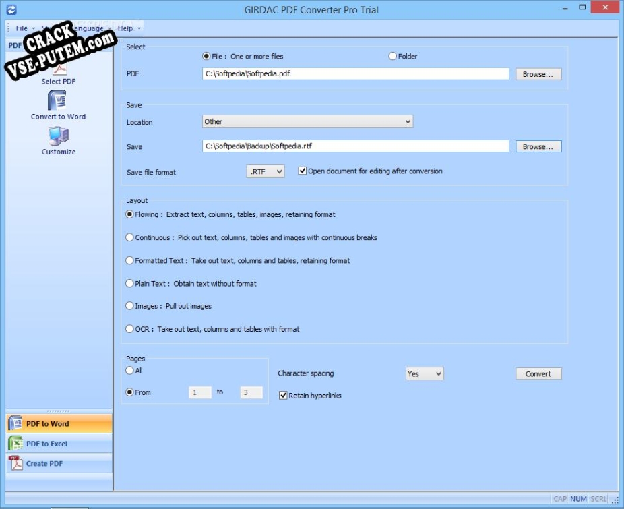Click Browse next to the Save path

point(538,146)
